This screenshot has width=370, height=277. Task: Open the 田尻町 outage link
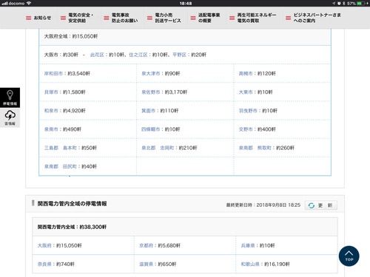[x=70, y=166]
